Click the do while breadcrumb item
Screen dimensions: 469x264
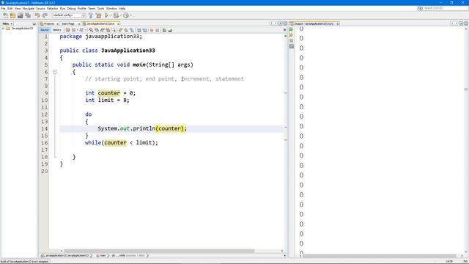click(128, 256)
